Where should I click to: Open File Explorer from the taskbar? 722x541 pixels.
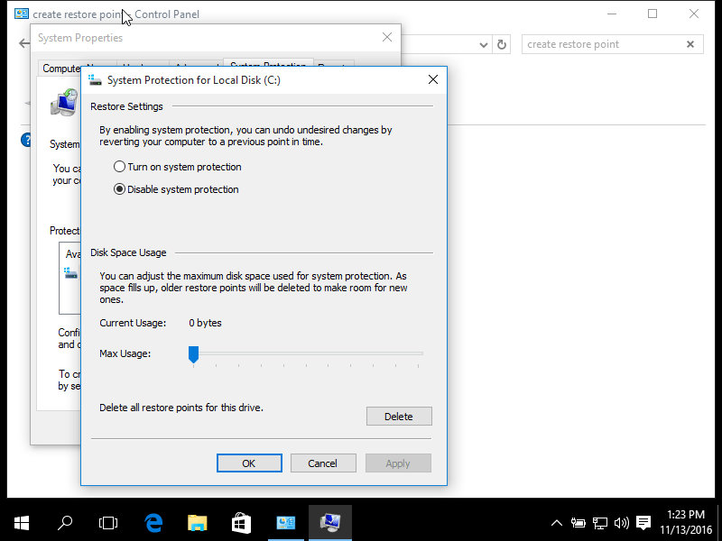pyautogui.click(x=197, y=522)
